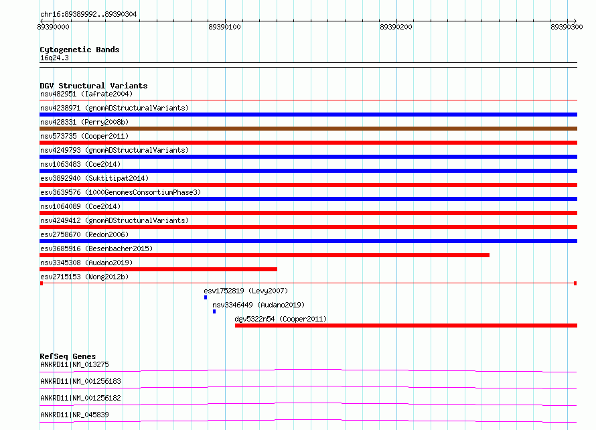
Task: Open variant nsv4249793 gnomAD label
Action: (x=115, y=150)
